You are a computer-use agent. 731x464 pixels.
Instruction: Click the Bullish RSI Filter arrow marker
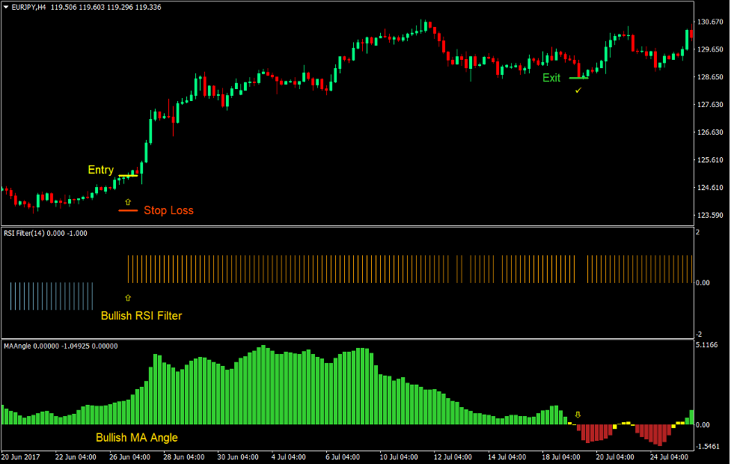coord(128,299)
